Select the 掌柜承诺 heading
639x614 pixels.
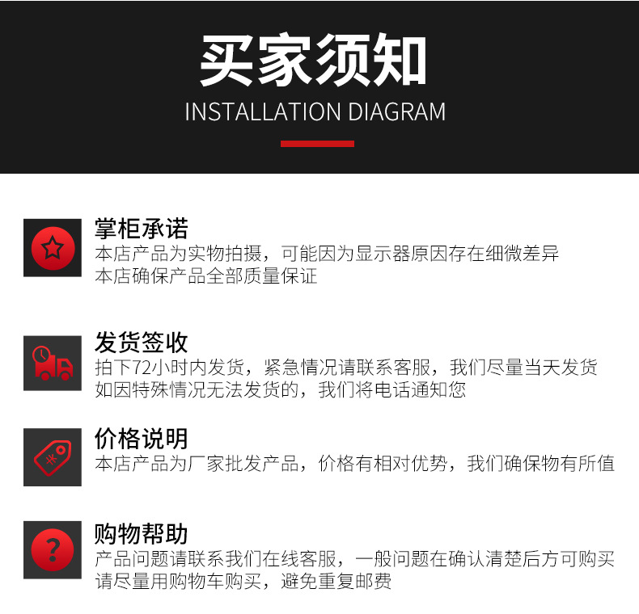pyautogui.click(x=141, y=229)
